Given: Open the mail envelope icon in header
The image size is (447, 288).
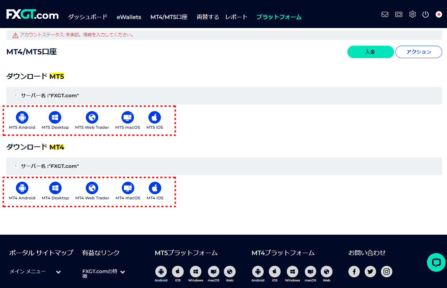Looking at the screenshot, I should pyautogui.click(x=385, y=15).
